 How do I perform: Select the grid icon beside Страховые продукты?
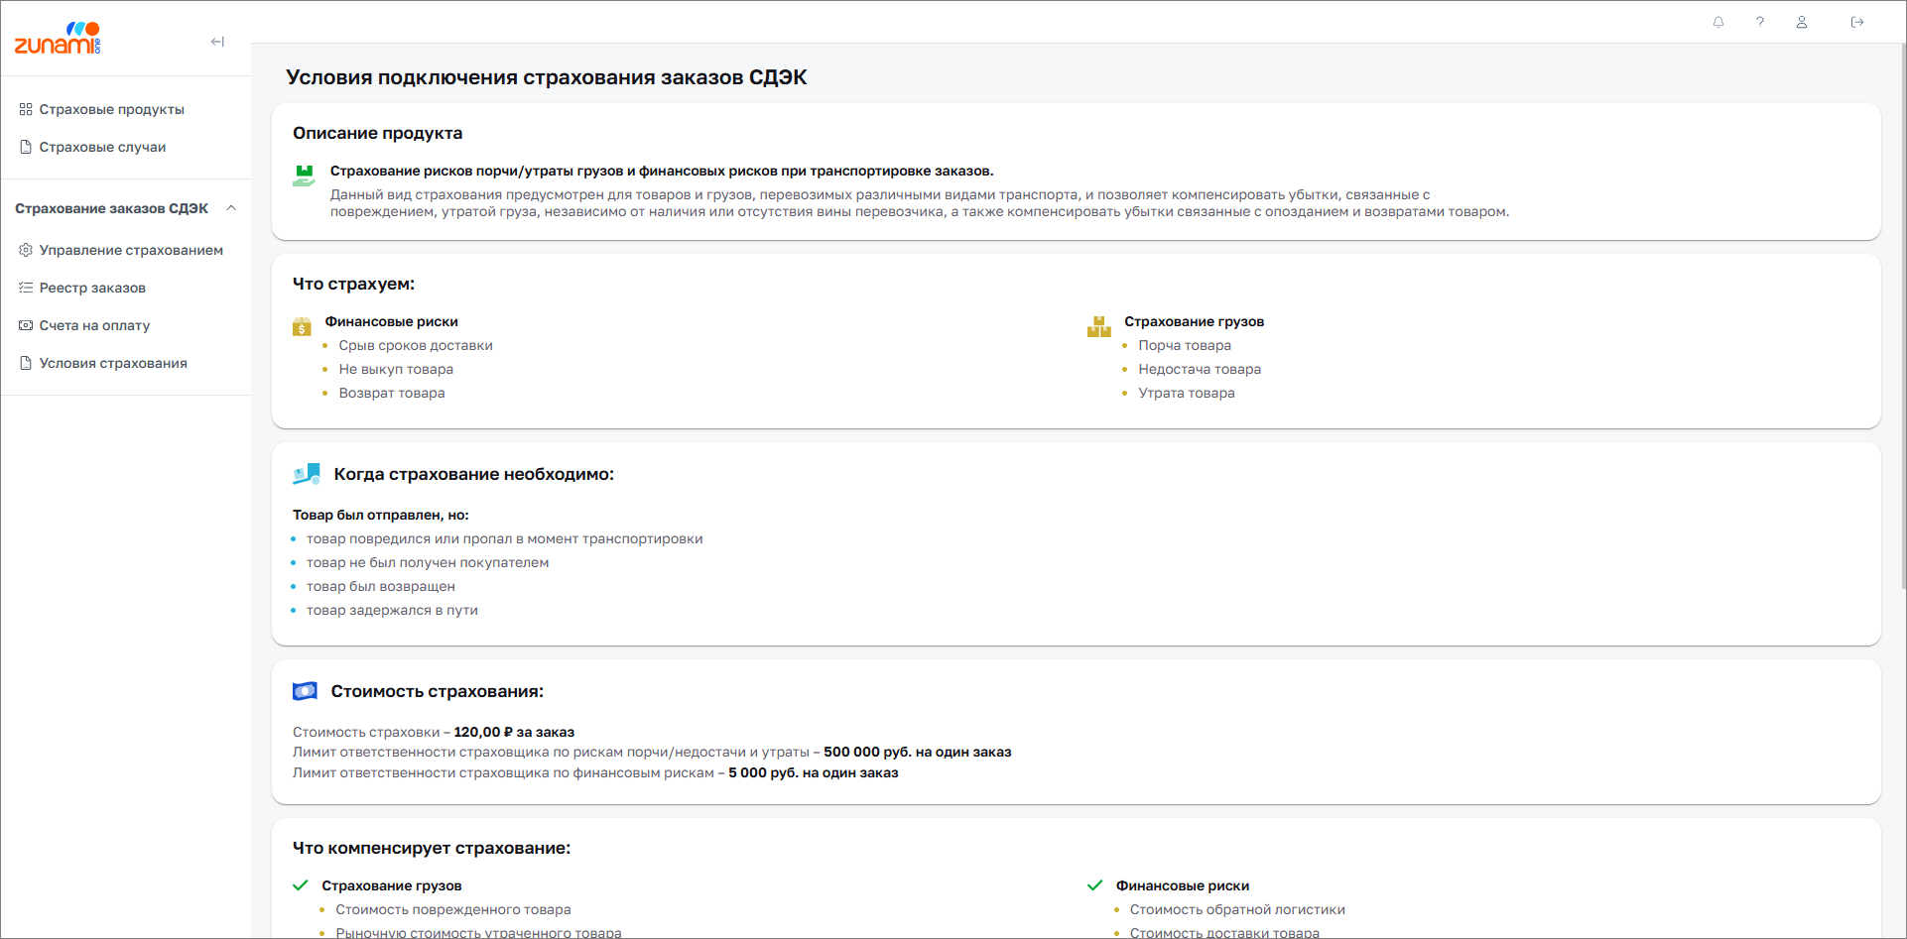tap(25, 109)
